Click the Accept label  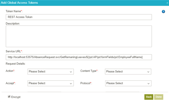(x=11, y=83)
